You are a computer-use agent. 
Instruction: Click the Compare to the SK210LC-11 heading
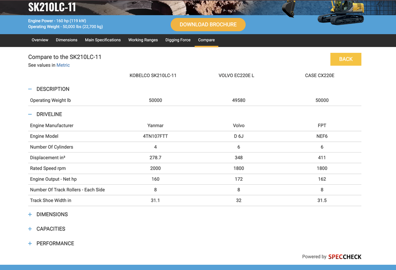point(65,57)
